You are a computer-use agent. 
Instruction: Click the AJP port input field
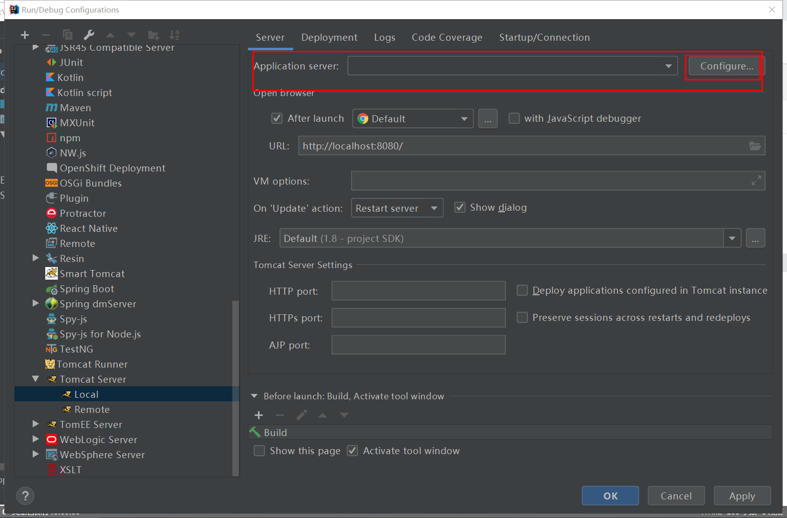point(418,345)
